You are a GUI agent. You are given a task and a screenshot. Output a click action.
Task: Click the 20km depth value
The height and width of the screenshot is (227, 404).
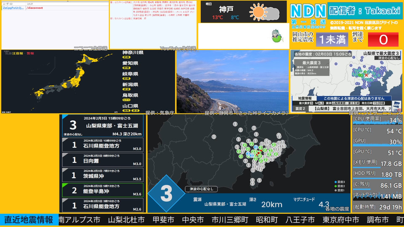[271, 205]
